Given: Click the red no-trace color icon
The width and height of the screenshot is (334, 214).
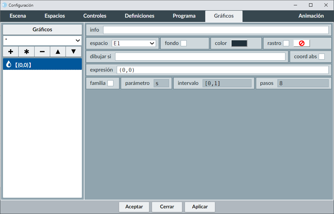Looking at the screenshot, I should 301,43.
